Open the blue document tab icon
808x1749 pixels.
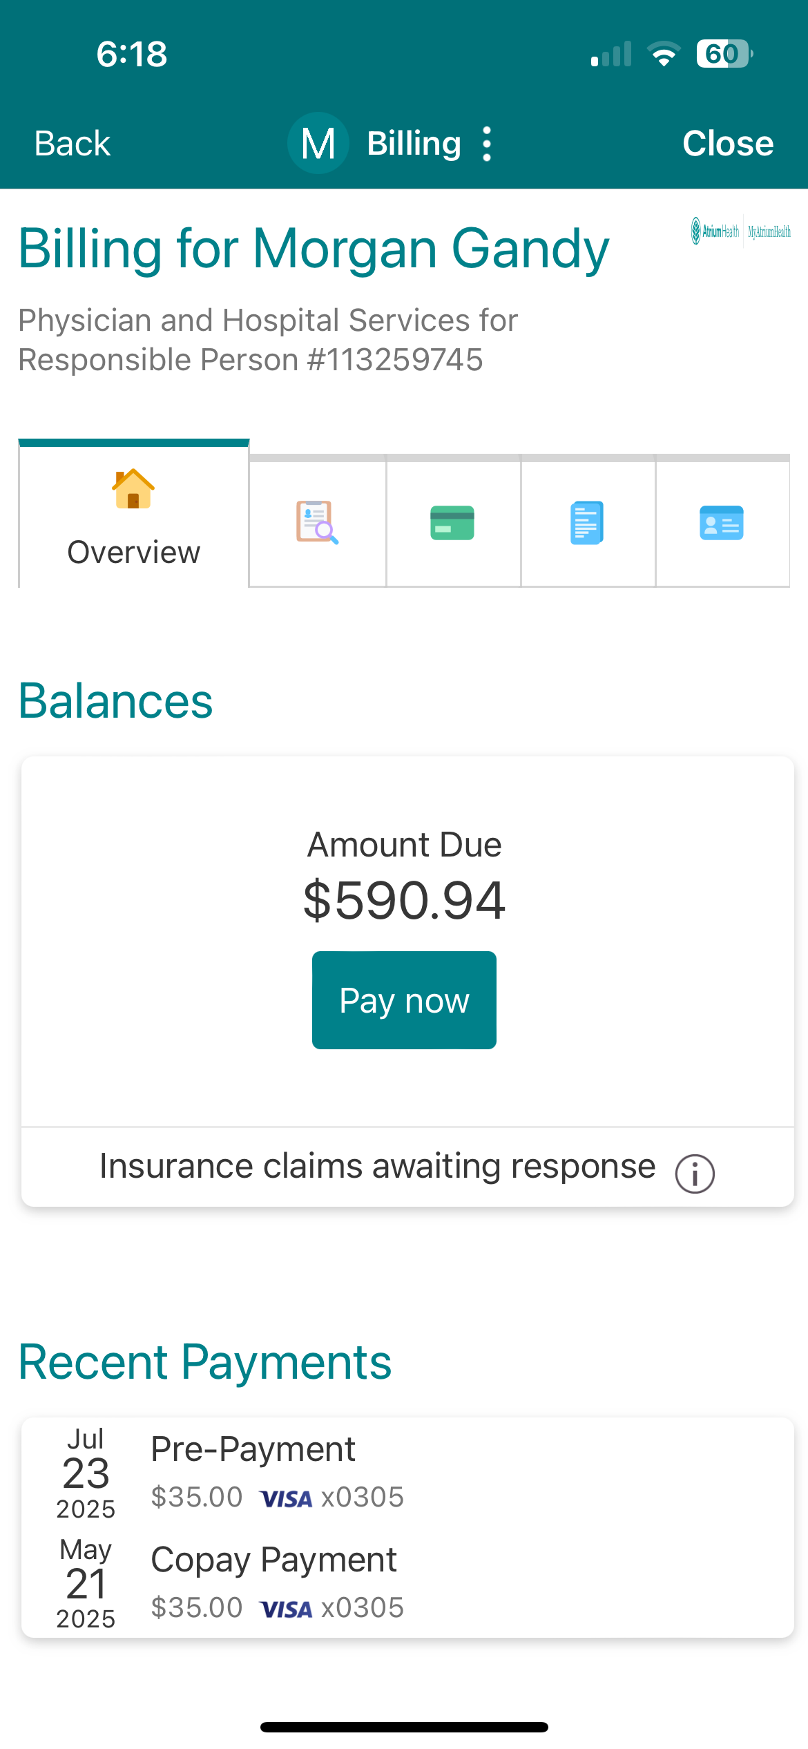coord(587,523)
